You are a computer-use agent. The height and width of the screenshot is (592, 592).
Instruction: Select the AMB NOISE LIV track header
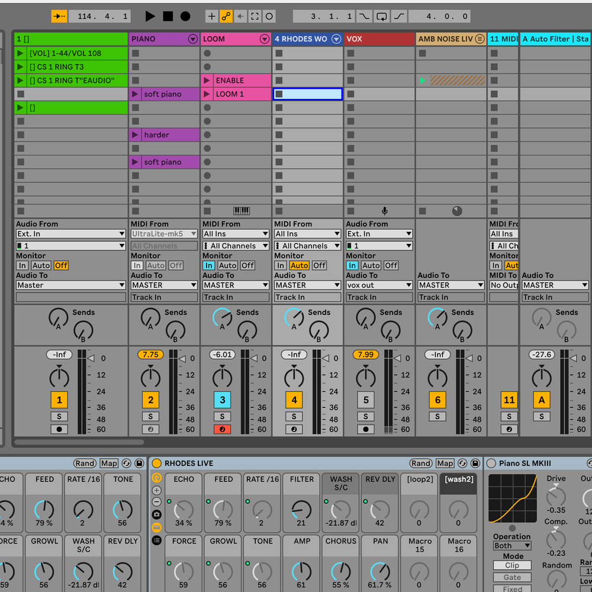point(445,39)
